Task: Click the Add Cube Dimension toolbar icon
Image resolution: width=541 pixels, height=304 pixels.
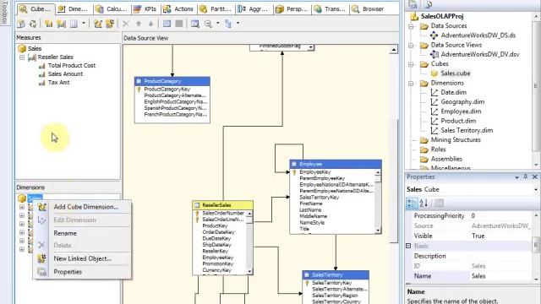Action: click(98, 24)
